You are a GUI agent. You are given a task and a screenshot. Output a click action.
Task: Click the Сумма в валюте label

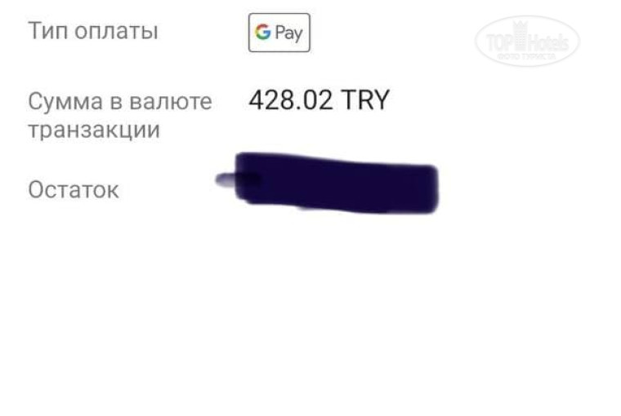(120, 102)
